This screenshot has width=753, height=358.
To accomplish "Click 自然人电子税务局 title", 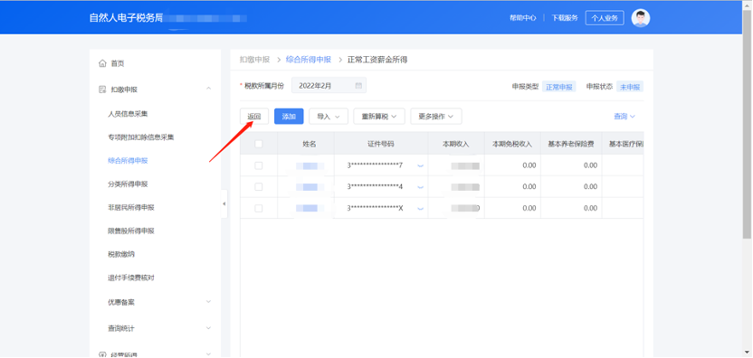I will tap(126, 18).
